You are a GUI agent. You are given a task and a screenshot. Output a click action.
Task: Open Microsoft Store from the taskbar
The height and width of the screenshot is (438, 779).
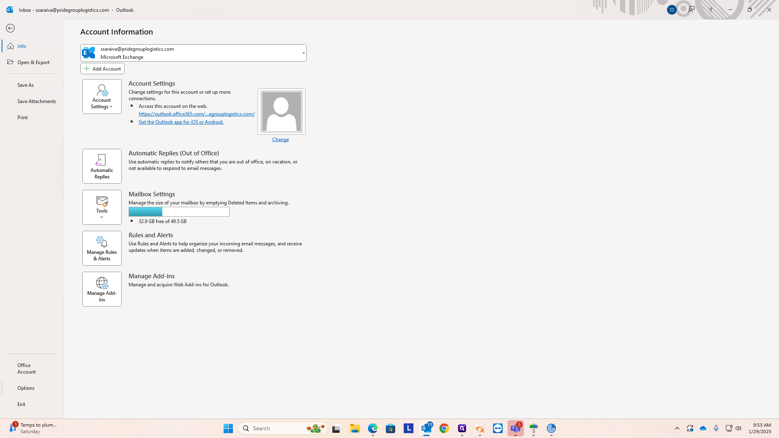(391, 428)
